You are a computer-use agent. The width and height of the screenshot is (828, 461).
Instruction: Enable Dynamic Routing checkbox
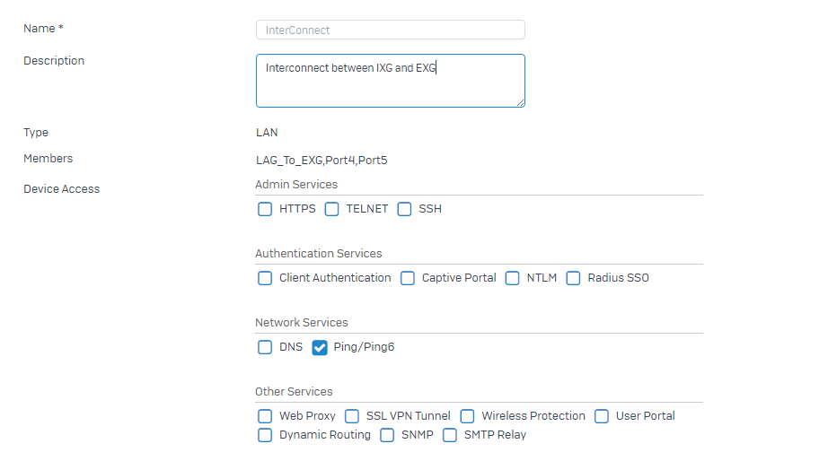(x=265, y=436)
